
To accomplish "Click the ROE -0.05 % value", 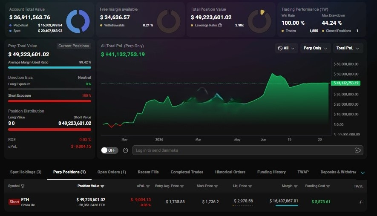I will (84, 140).
